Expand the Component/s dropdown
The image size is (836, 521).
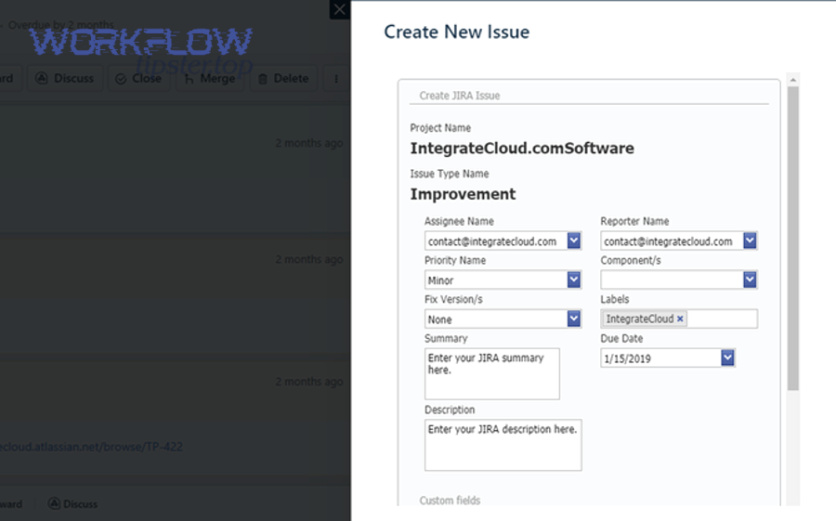[x=750, y=280]
